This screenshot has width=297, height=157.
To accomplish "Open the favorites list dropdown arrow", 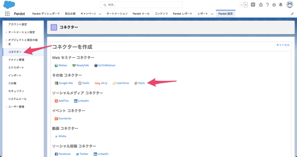I will coord(246,5).
